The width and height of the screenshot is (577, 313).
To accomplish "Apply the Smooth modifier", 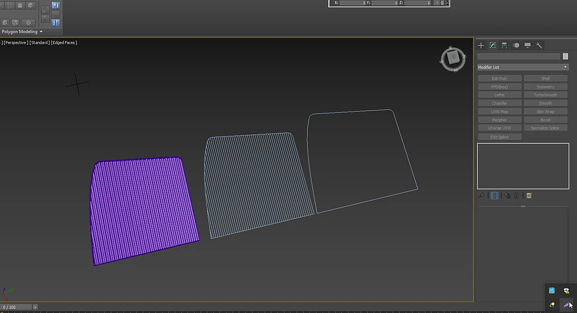I will (x=545, y=103).
